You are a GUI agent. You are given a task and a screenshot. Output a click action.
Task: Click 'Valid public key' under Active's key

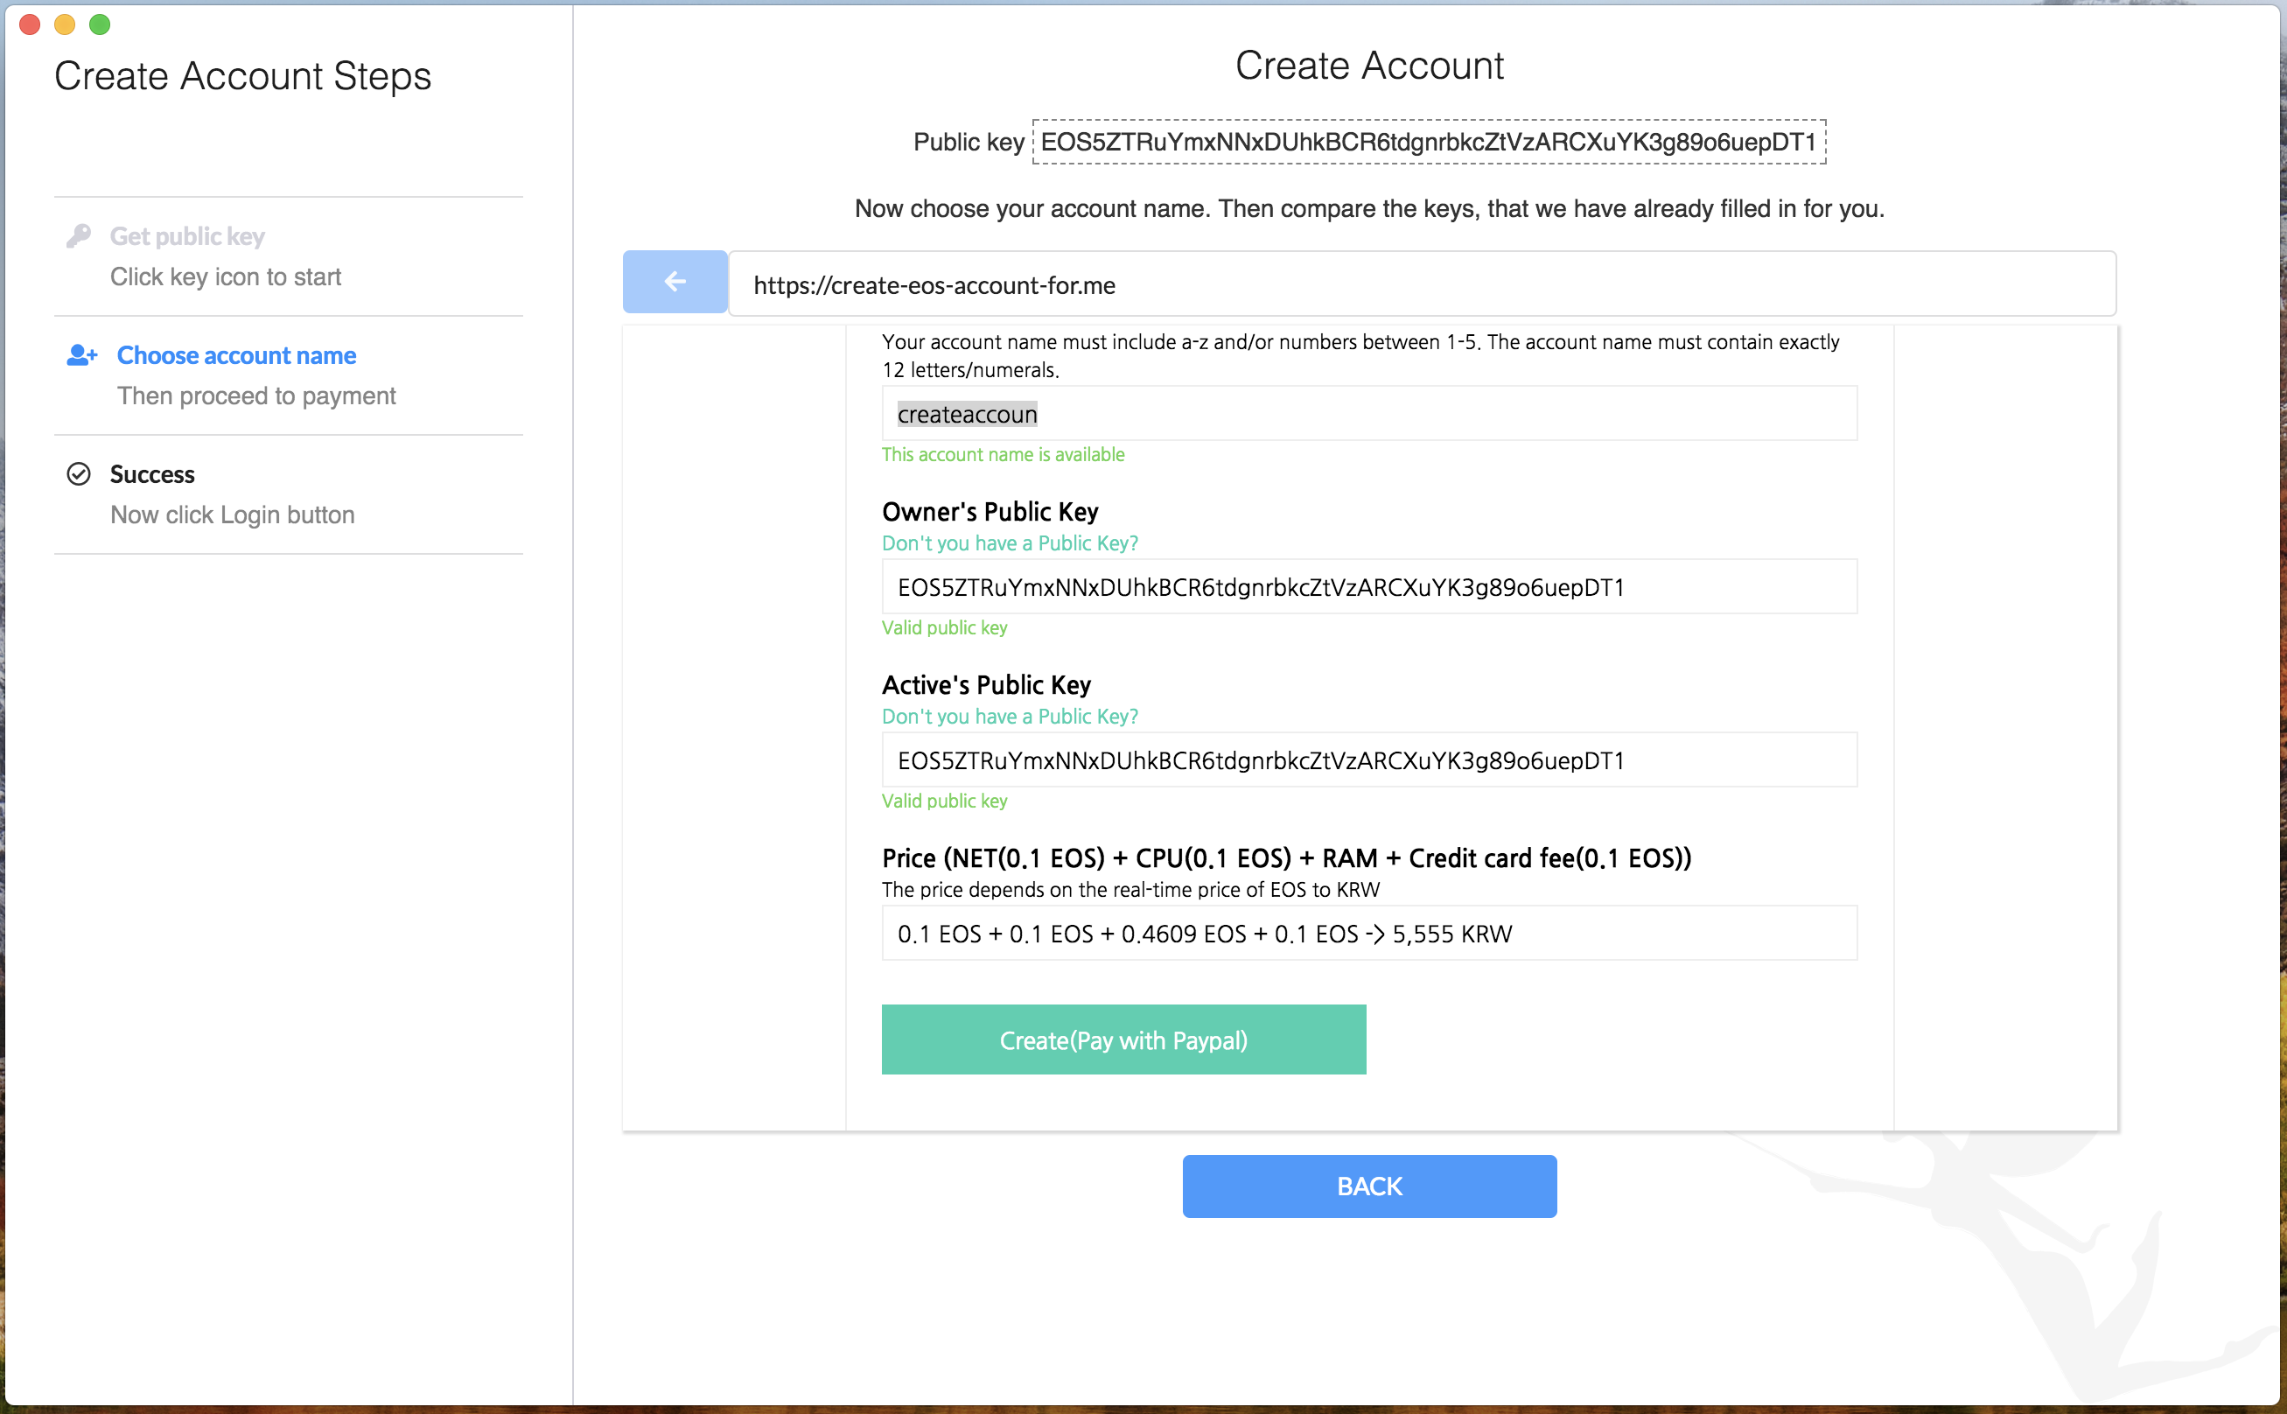(944, 801)
